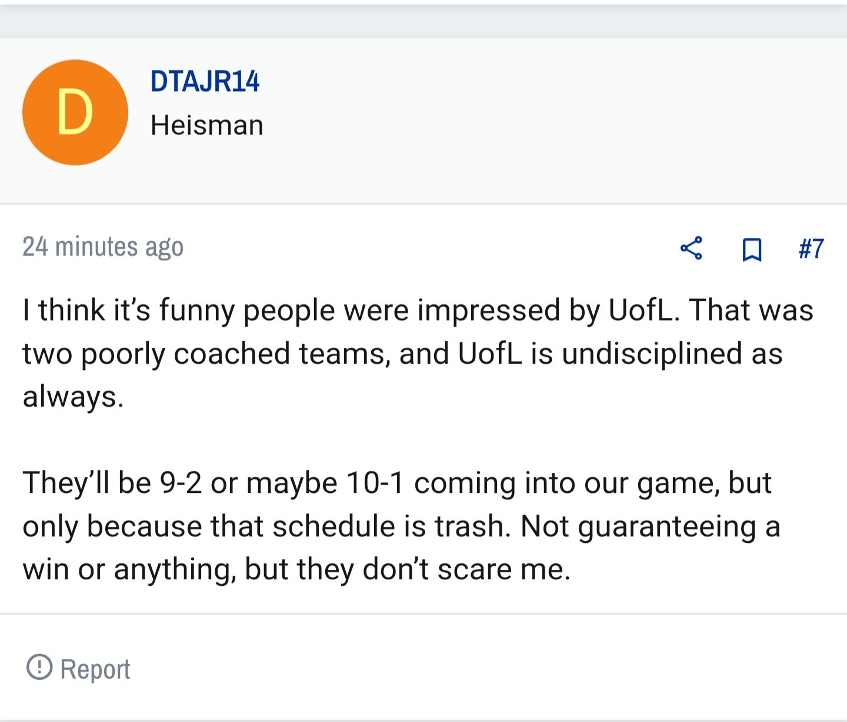847x722 pixels.
Task: Click the gray bar at the page top
Action: 423,22
